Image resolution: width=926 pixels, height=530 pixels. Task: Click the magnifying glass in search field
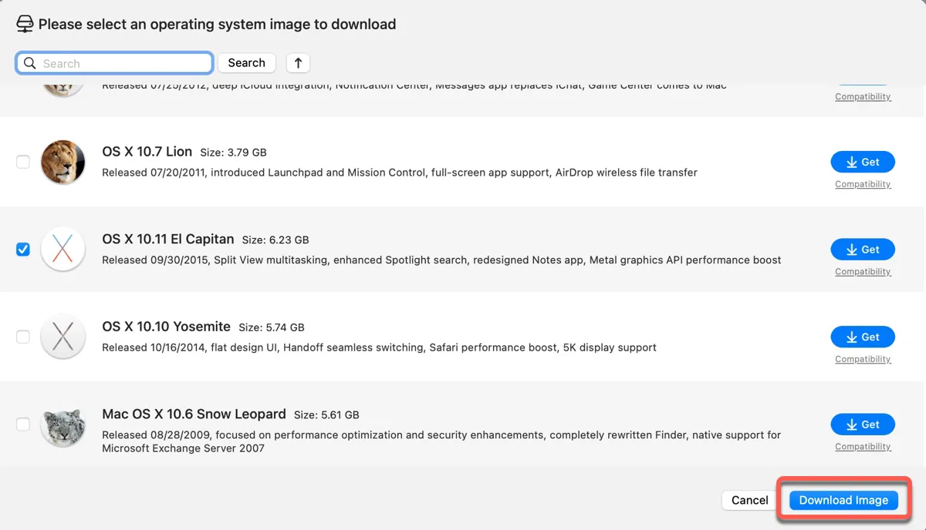coord(30,63)
